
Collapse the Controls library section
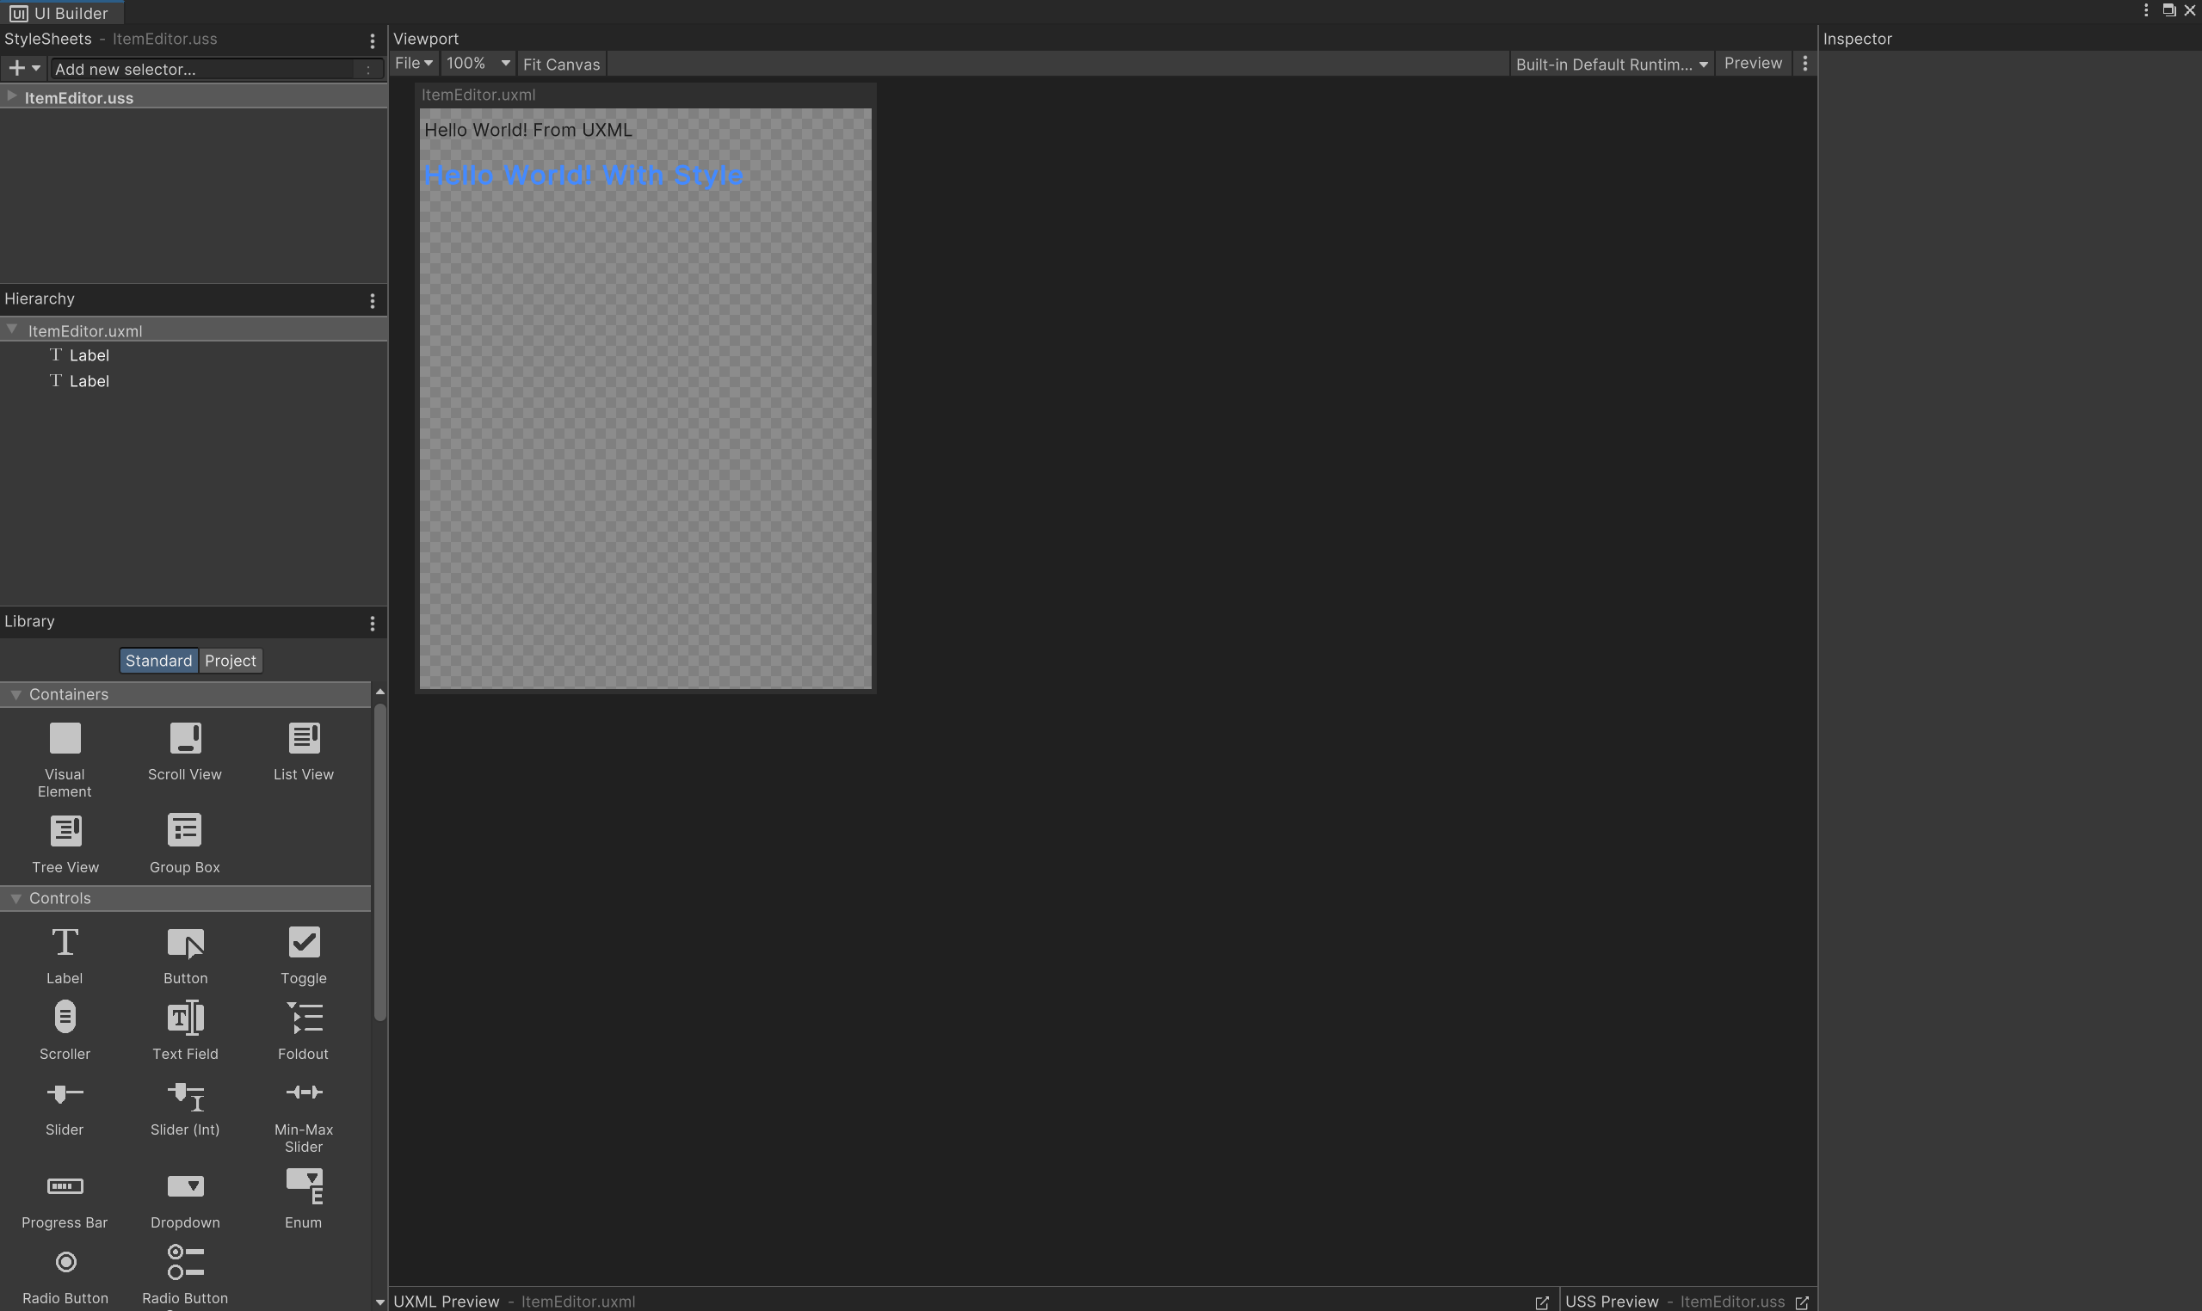tap(15, 898)
